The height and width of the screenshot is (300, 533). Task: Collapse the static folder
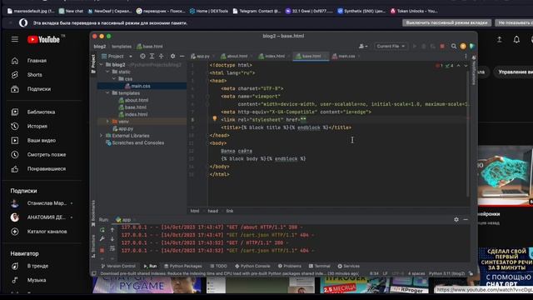[x=107, y=72]
